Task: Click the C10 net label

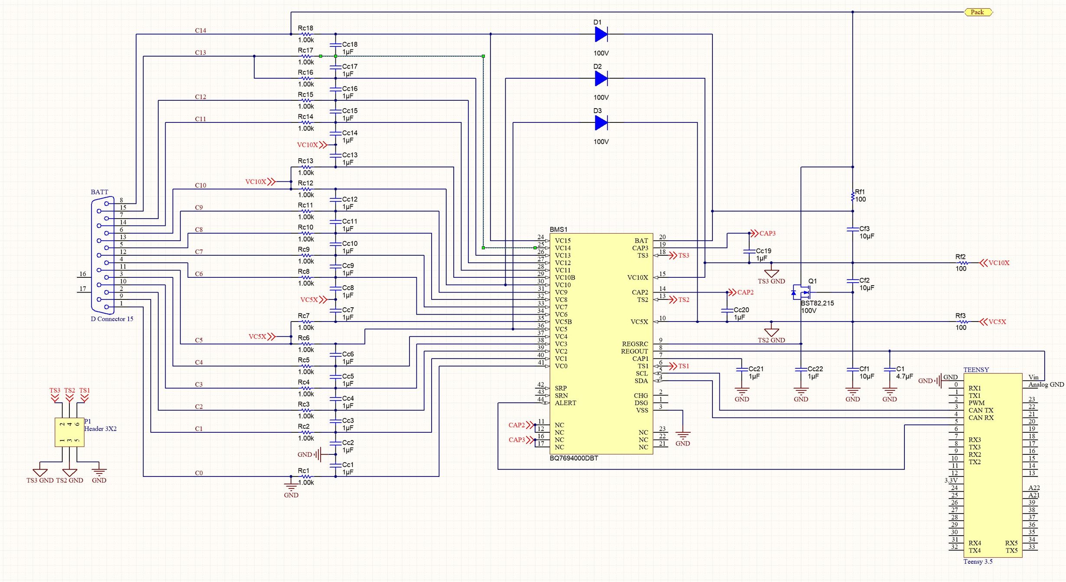Action: click(x=200, y=185)
